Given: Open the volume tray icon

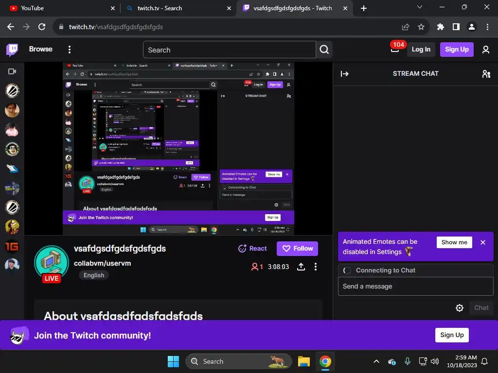Looking at the screenshot, I should click(x=435, y=361).
